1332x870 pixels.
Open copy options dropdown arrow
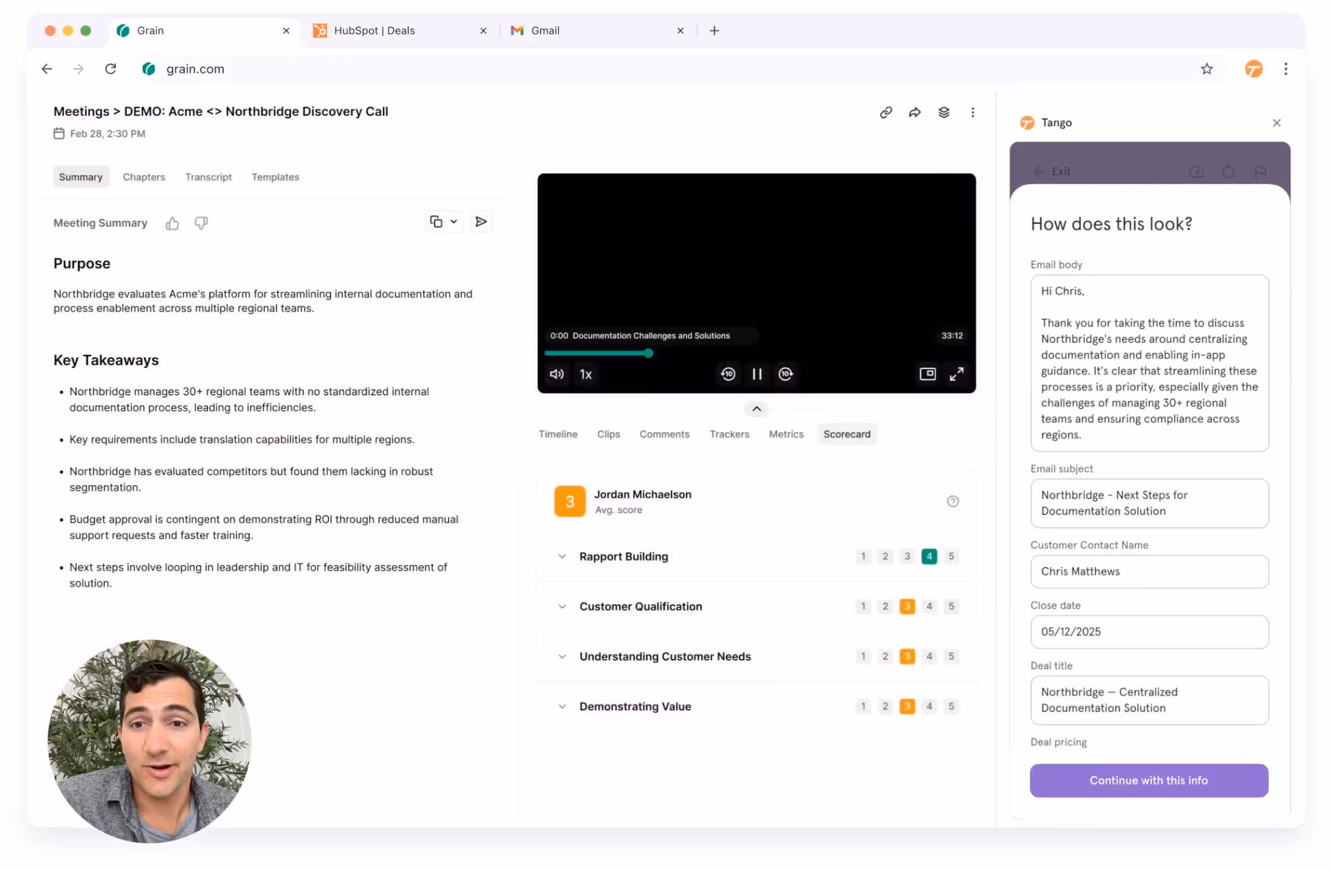(x=454, y=222)
